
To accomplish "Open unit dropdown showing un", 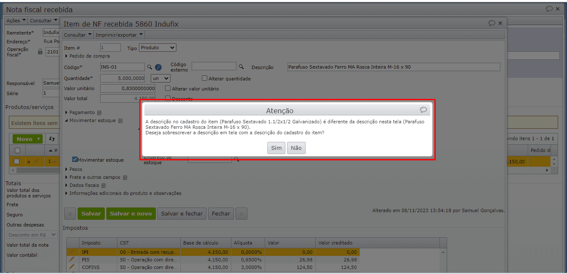I will [x=161, y=78].
